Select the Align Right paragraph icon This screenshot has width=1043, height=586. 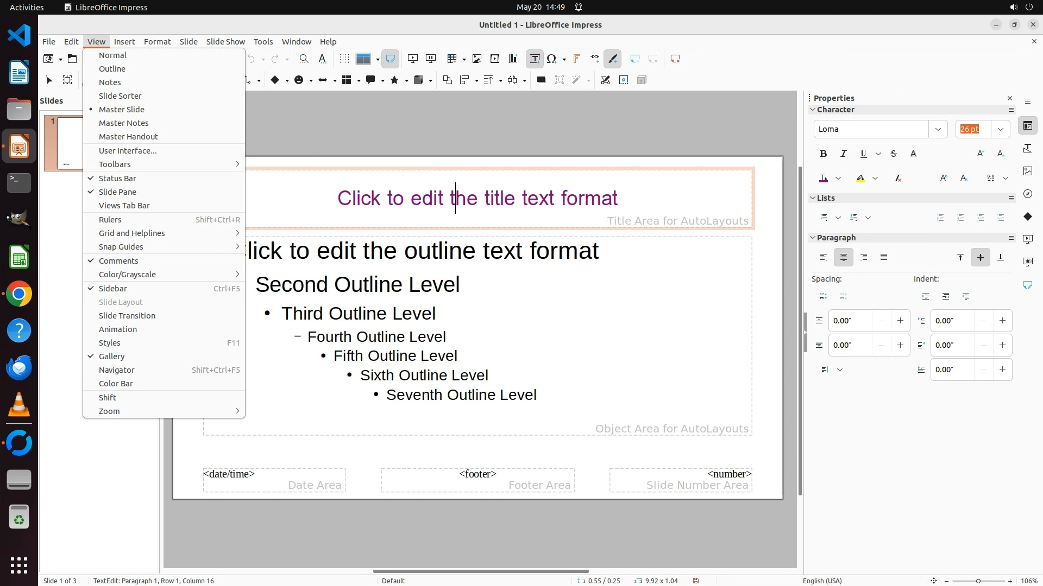(864, 257)
